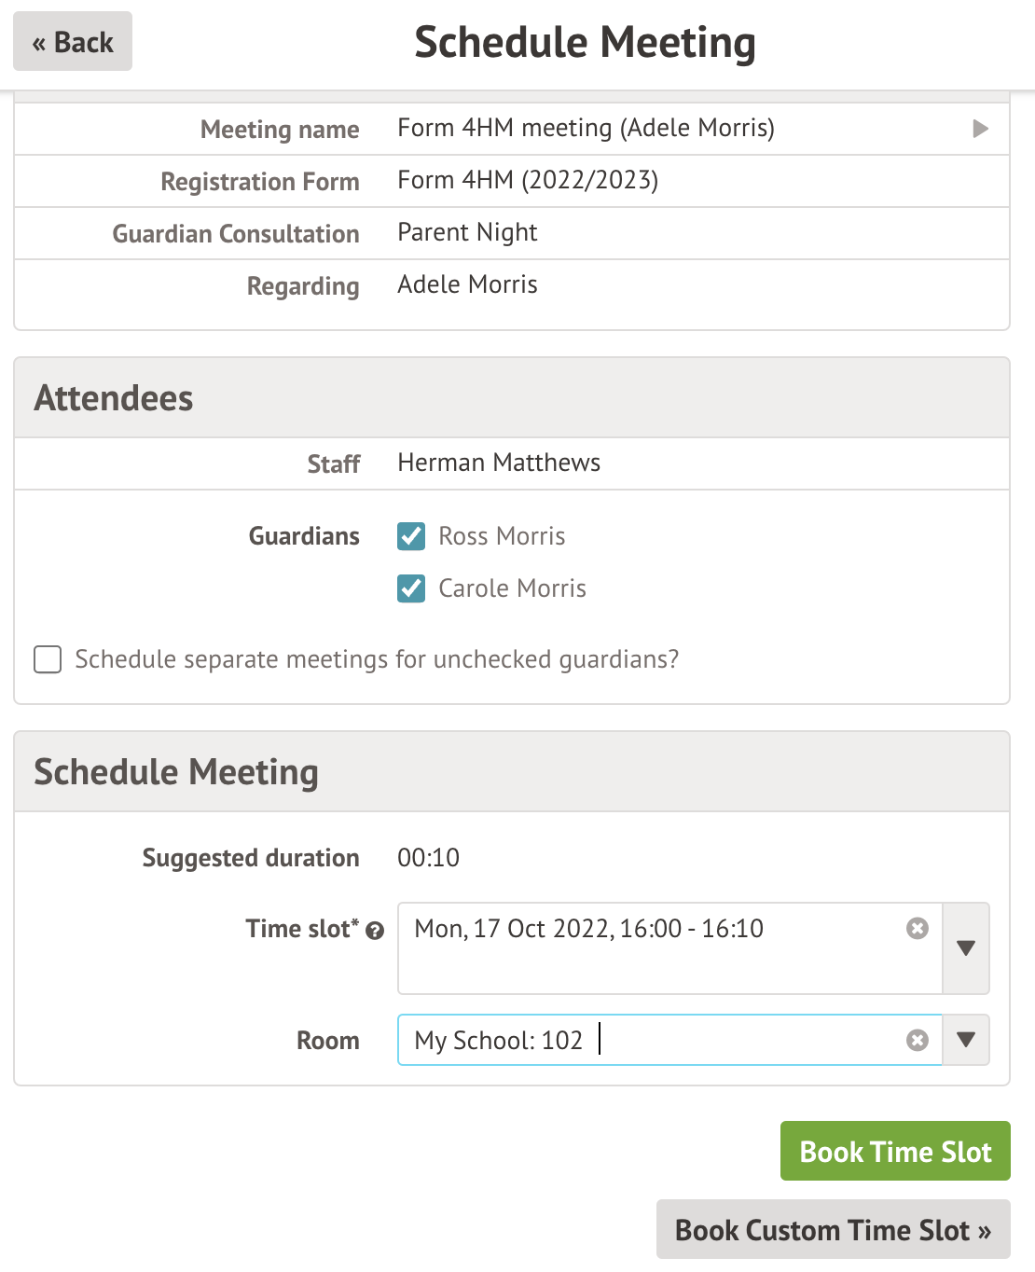Uncheck Carole Morris guardian checkbox
This screenshot has width=1035, height=1272.
(411, 588)
